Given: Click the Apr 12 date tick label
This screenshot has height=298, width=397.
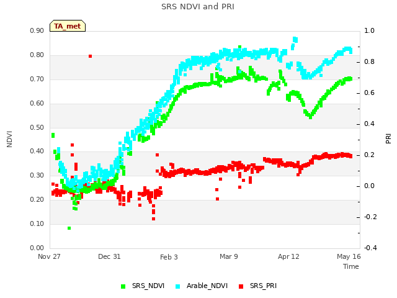Looking at the screenshot, I should click(x=288, y=256).
